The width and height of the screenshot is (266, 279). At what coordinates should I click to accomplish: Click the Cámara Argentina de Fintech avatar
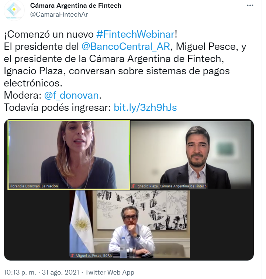14,10
